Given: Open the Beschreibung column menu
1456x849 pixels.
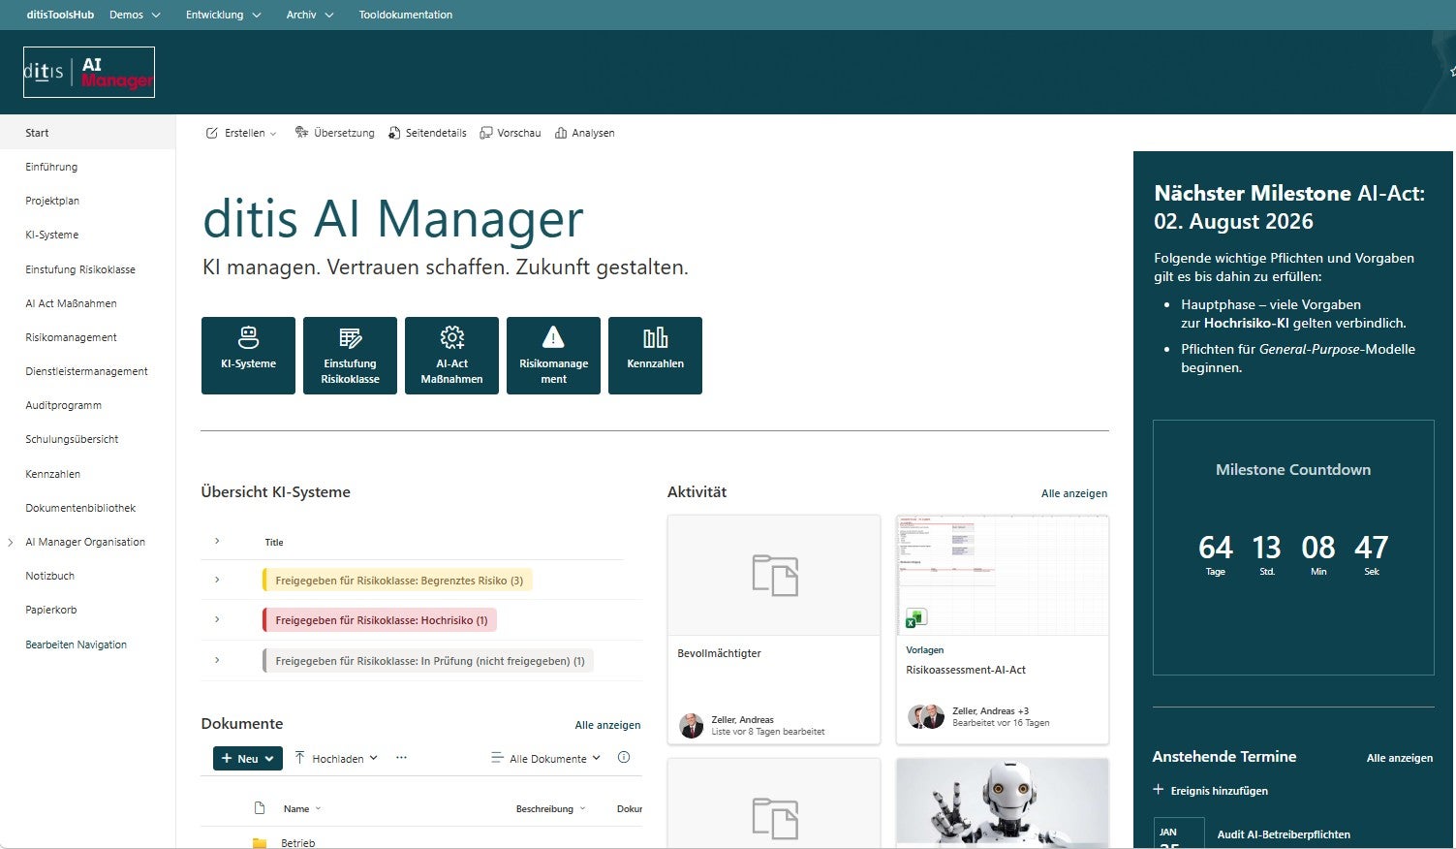Looking at the screenshot, I should pos(551,808).
